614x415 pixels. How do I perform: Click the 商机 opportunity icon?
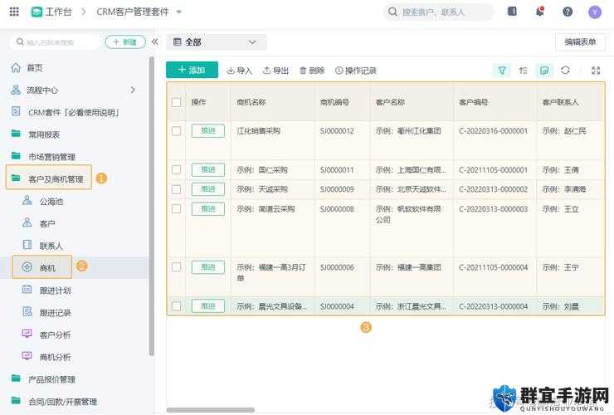coord(27,267)
